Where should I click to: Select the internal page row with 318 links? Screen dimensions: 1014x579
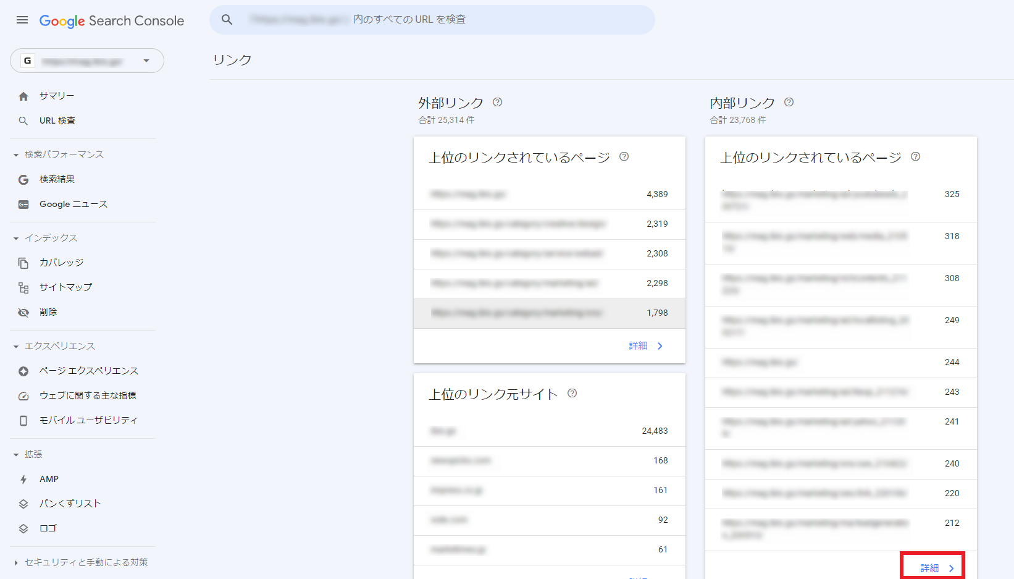pyautogui.click(x=841, y=243)
